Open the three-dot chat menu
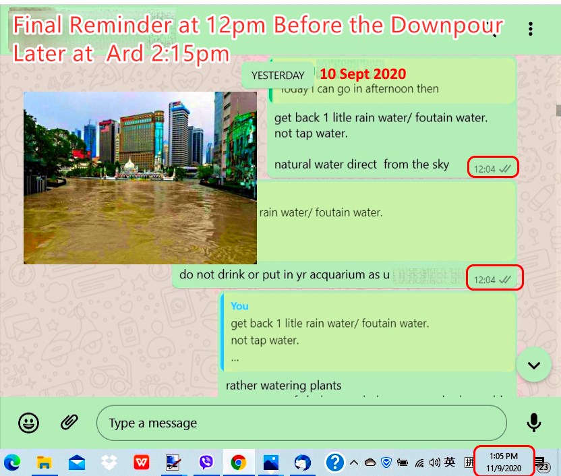Image resolution: width=561 pixels, height=476 pixels. click(x=531, y=29)
